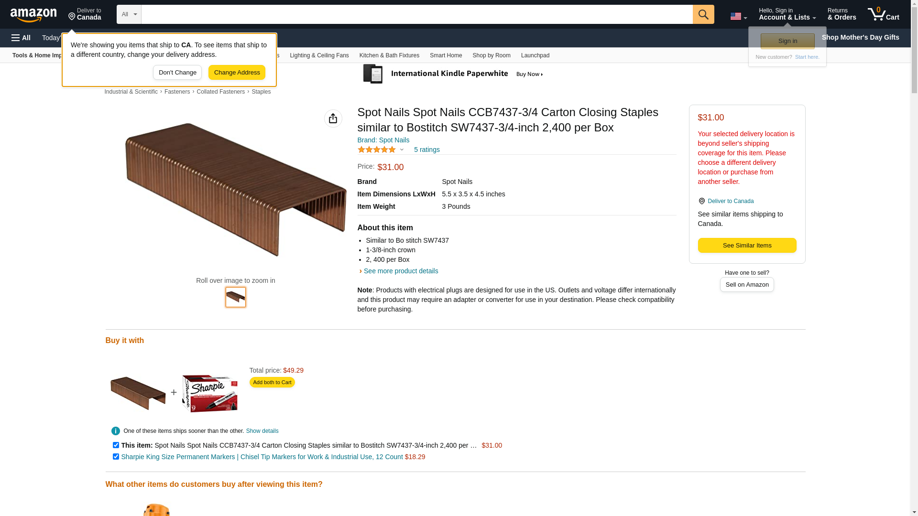The width and height of the screenshot is (918, 516).
Task: Click the Change Address button
Action: click(237, 73)
